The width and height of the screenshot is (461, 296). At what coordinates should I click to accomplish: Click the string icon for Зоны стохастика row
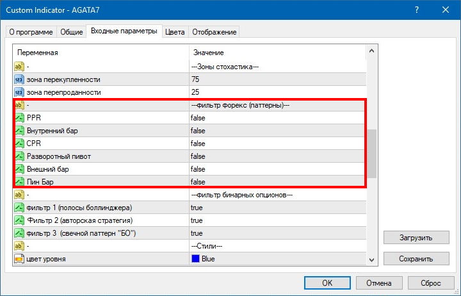click(x=19, y=67)
